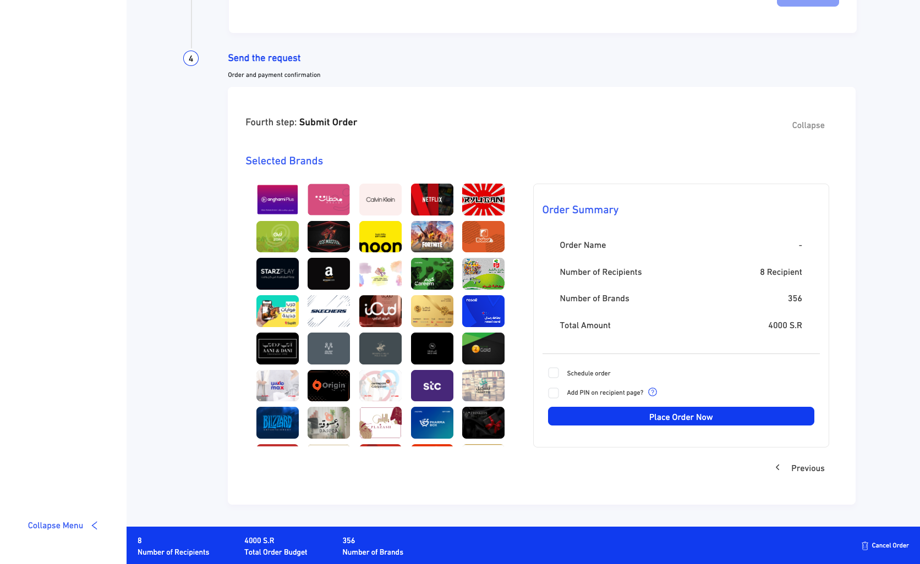920x564 pixels.
Task: Select the Fortnite brand card
Action: coord(432,237)
